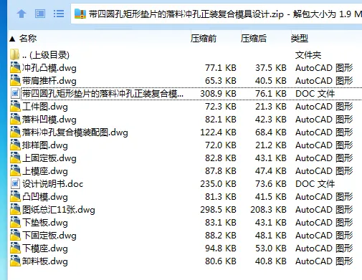The image size is (362, 280).
Task: Select the icon of 凸凹模.dwg
Action: click(x=15, y=196)
